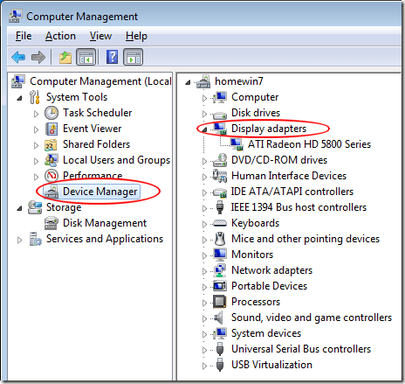
Task: Collapse the Display adapters category
Action: [205, 129]
